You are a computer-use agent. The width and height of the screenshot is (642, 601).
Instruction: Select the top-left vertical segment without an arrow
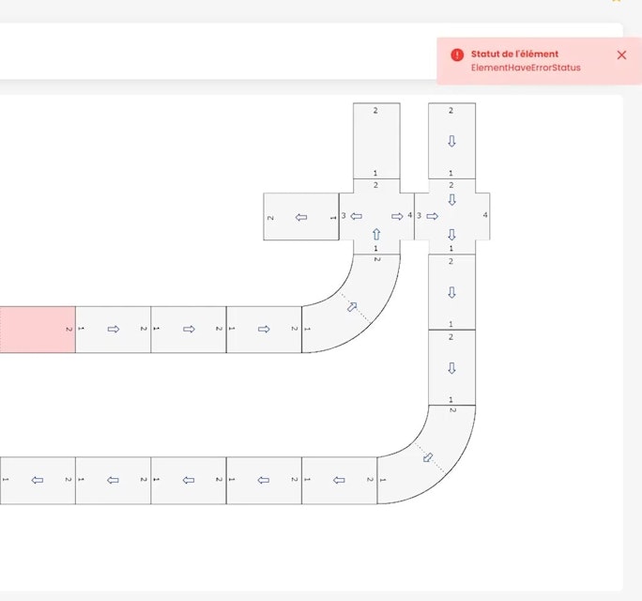376,139
